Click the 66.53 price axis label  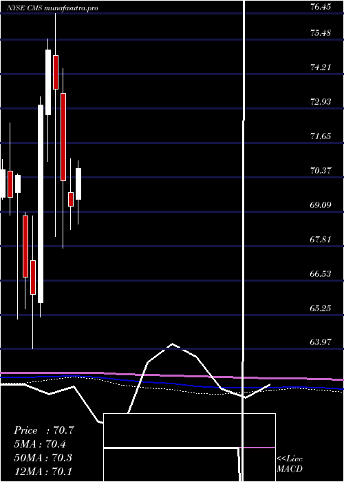click(321, 273)
